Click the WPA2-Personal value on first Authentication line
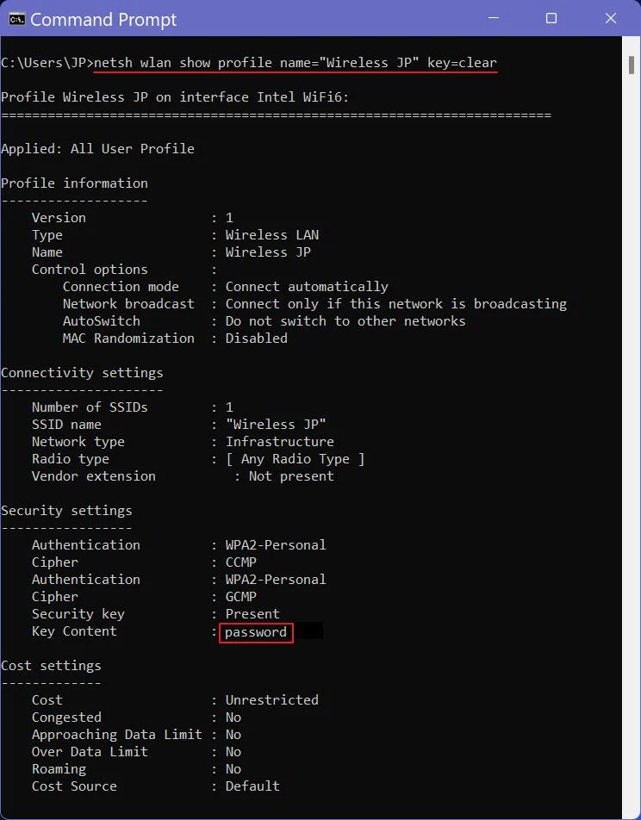 point(276,545)
